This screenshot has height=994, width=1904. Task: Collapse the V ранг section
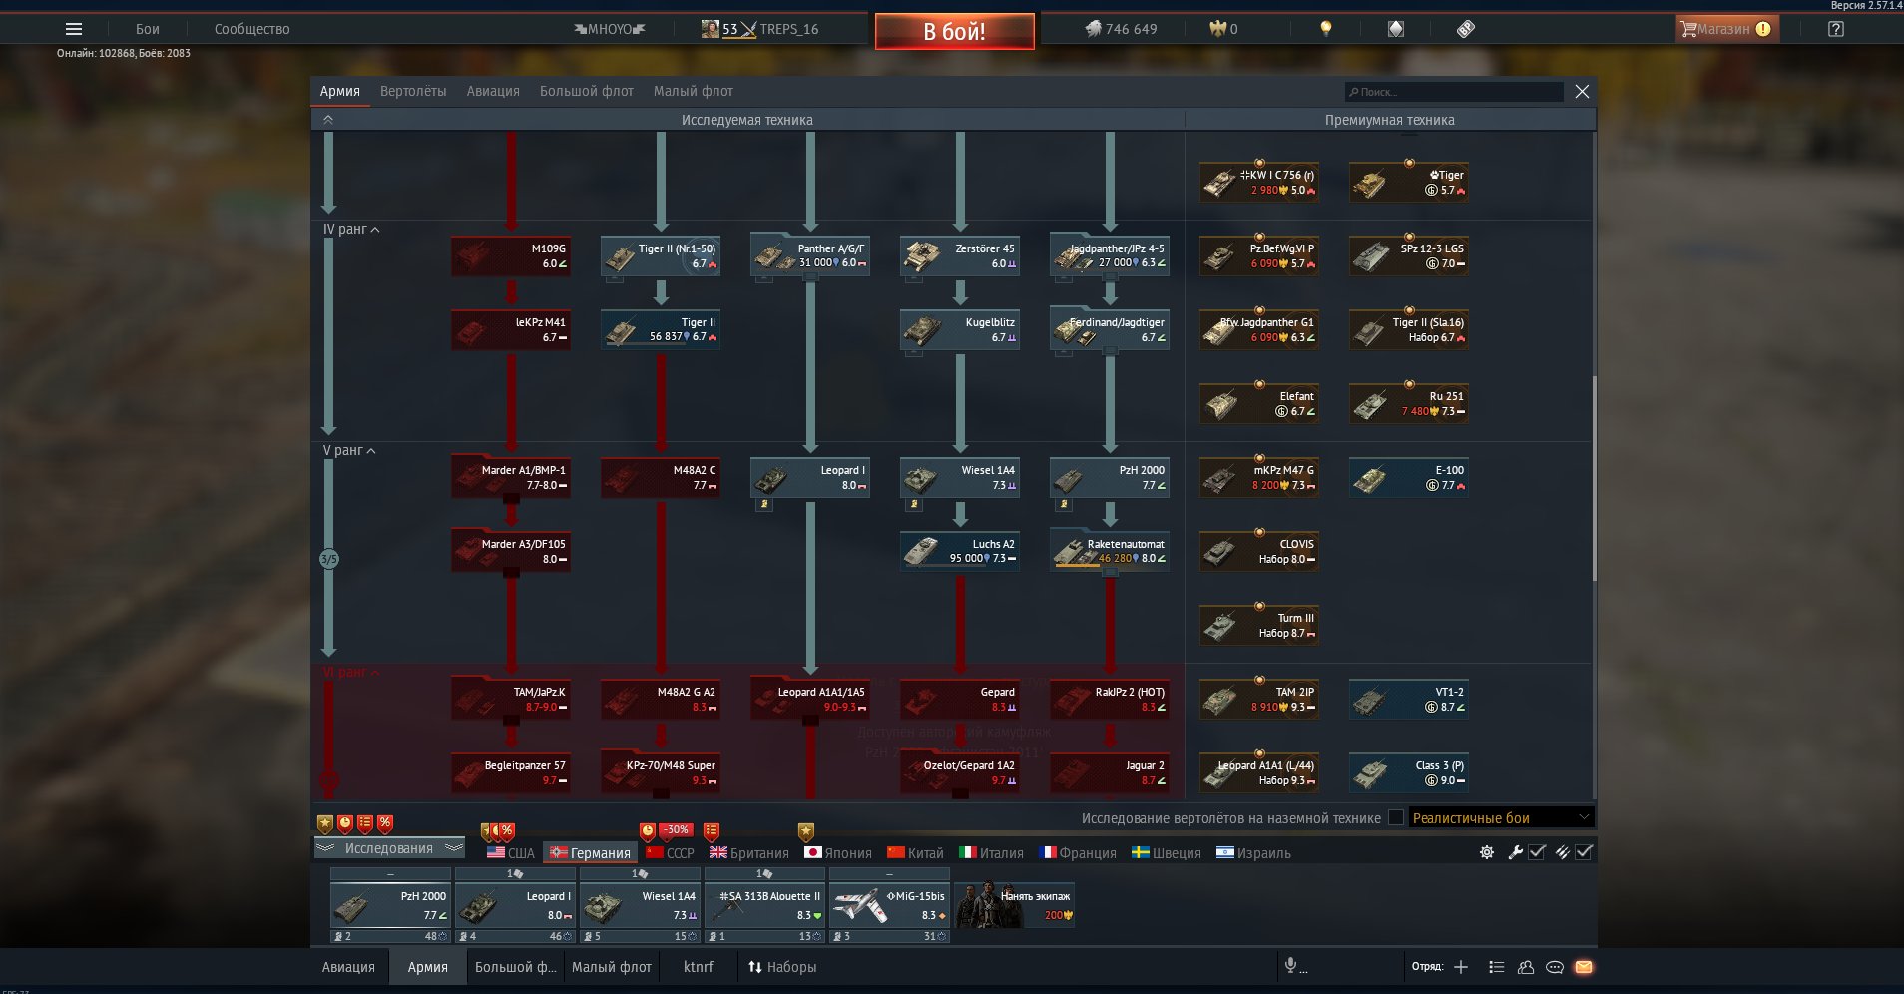coord(349,451)
